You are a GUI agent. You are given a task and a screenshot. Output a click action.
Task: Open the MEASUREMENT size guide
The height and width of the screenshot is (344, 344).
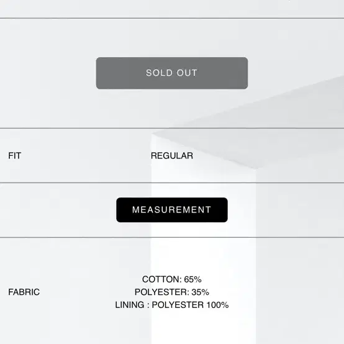(x=172, y=210)
